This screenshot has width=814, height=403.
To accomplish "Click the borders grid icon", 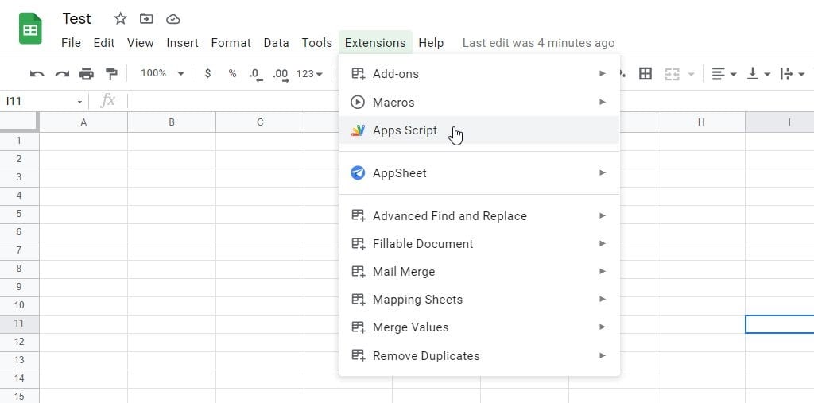I will (645, 74).
